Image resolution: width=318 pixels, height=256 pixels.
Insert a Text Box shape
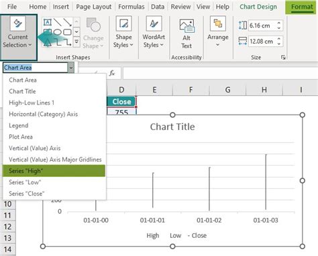coord(47,22)
